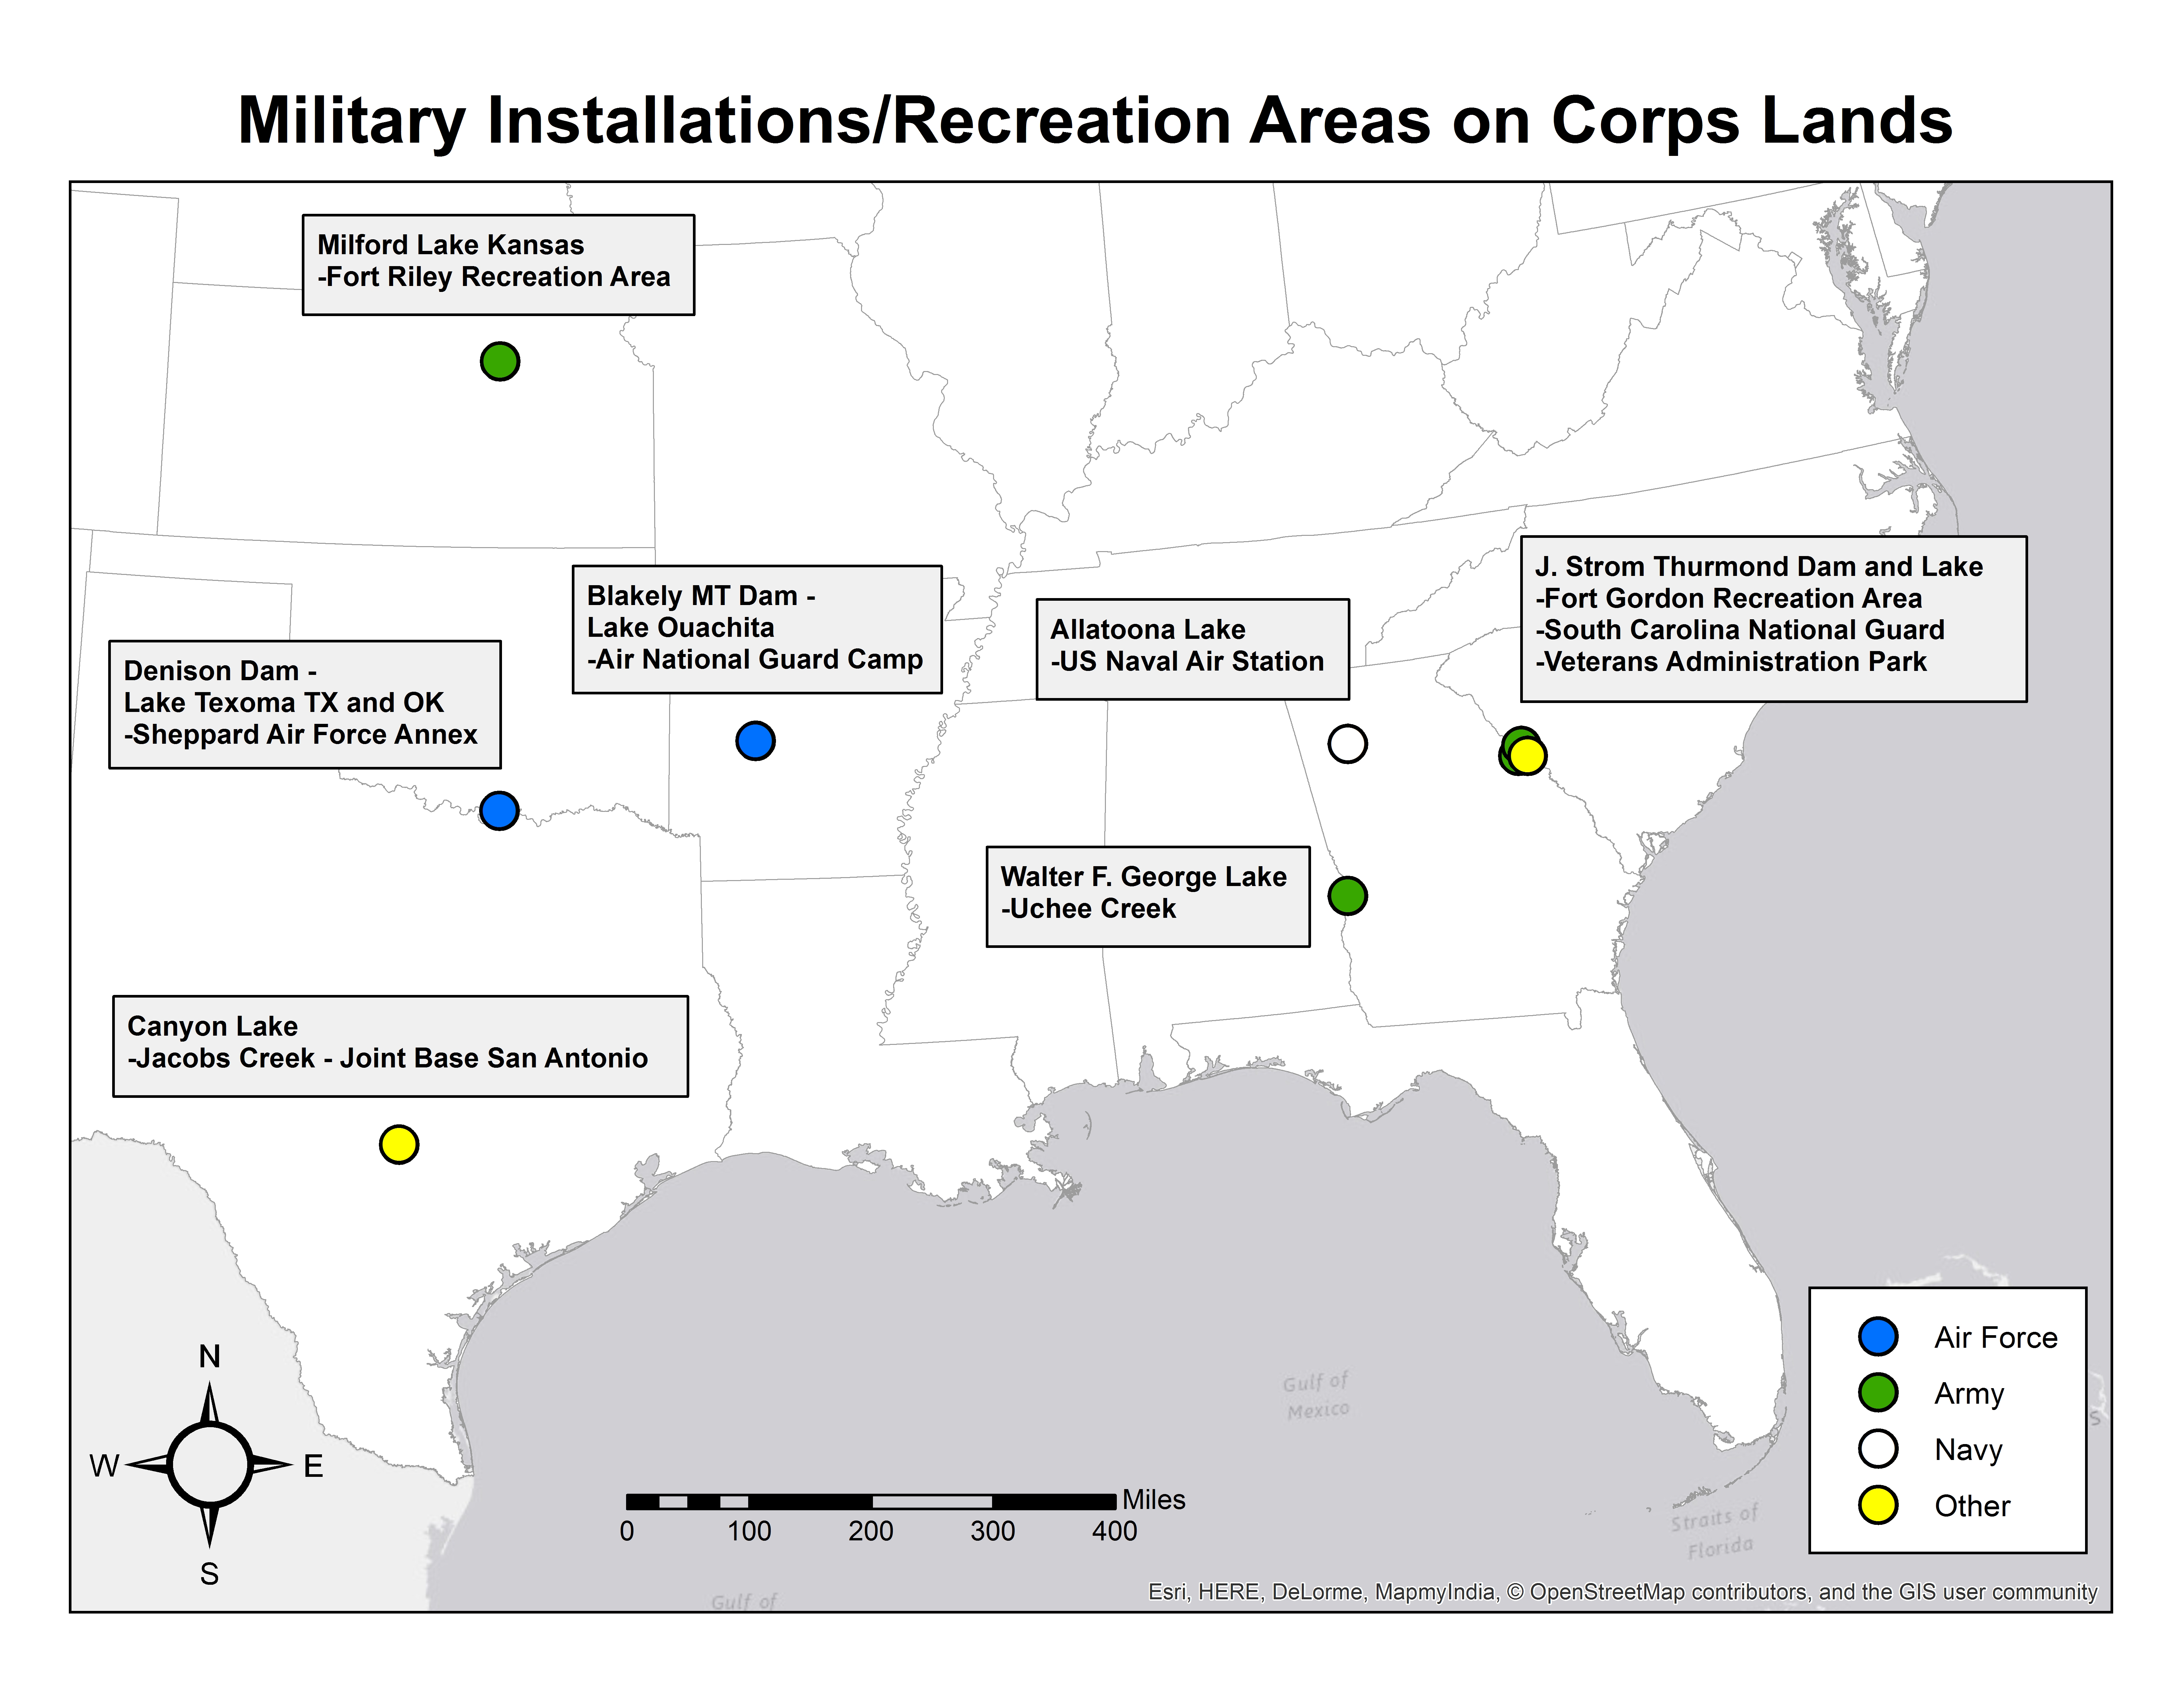
Task: Click '-Fort Riley Recreation Area' text
Action: click(494, 277)
